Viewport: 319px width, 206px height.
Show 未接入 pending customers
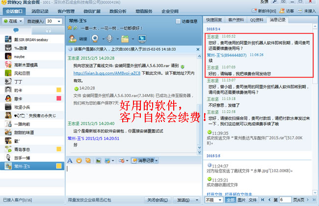tap(307, 11)
